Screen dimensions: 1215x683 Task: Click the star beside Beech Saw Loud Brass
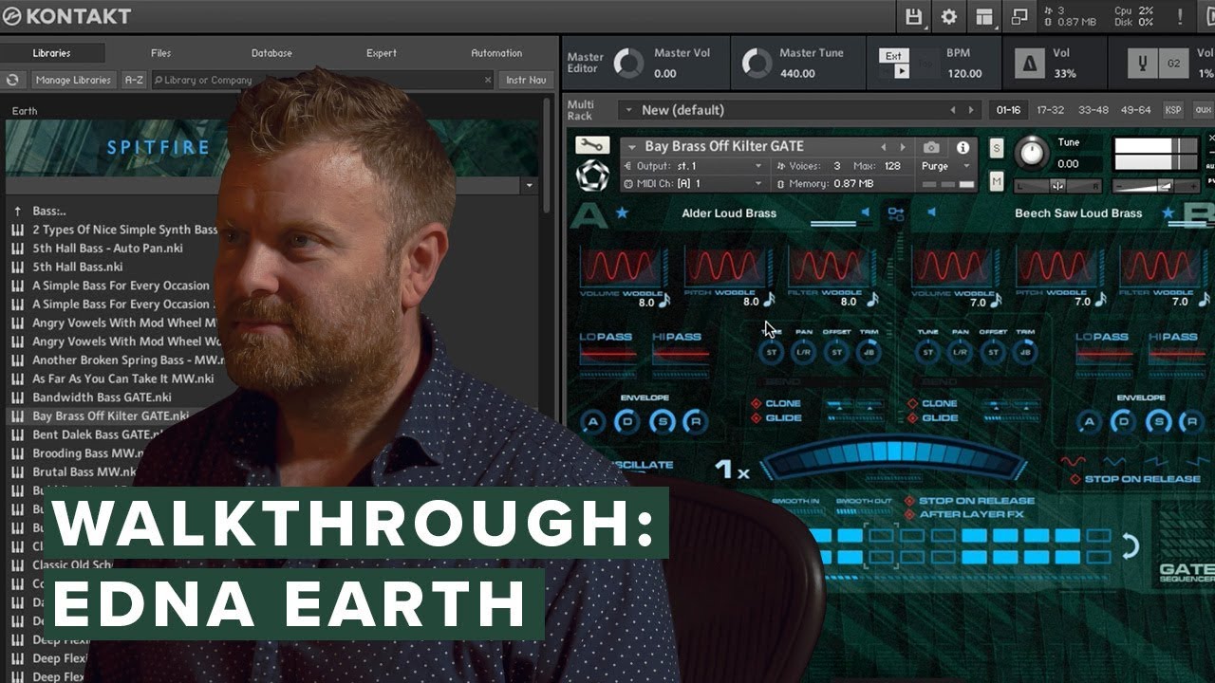[x=1168, y=212]
